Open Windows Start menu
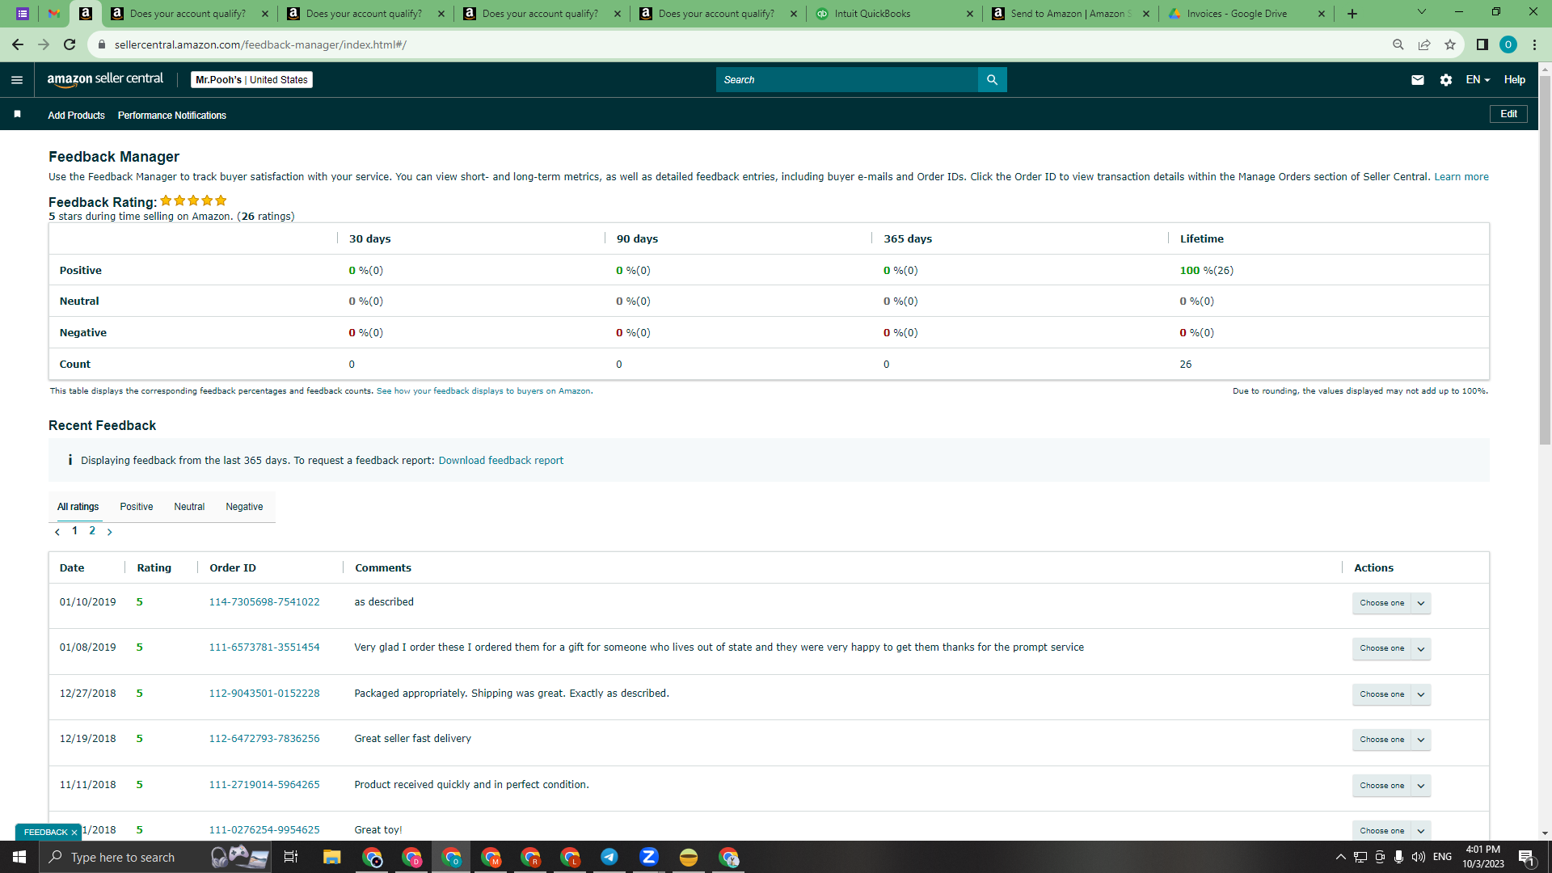Screen dimensions: 1552x873 coord(19,857)
